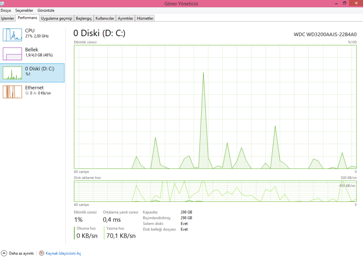Select the 0 Diski mini graph
This screenshot has width=363, height=261.
(x=12, y=73)
